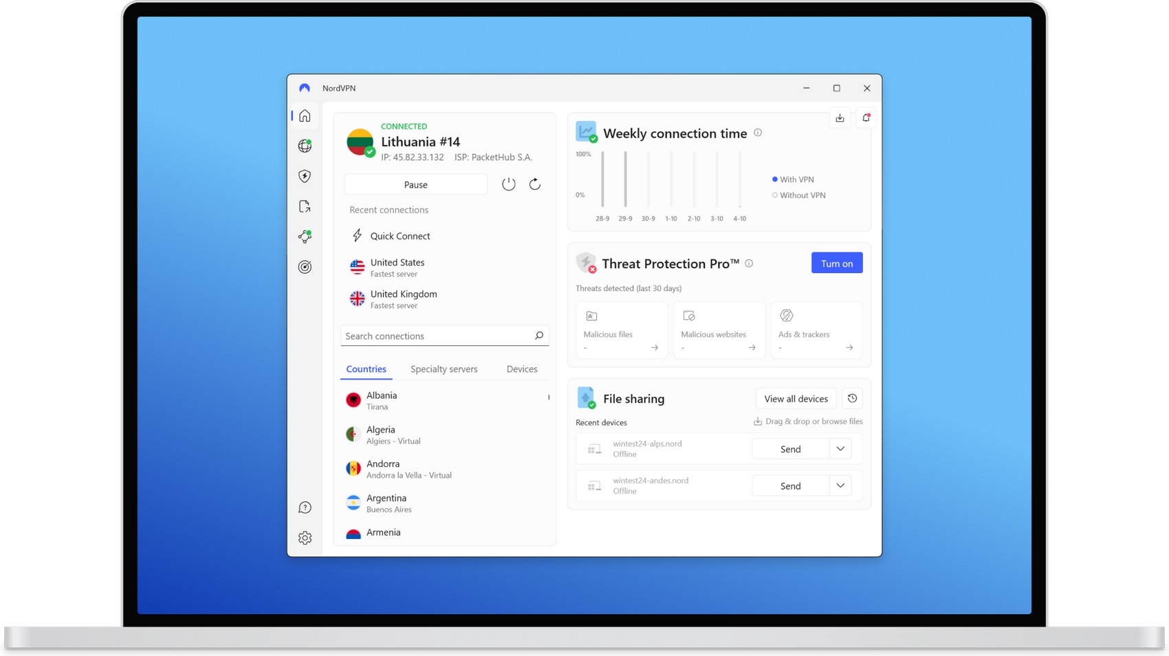Click the Malicious files card
Screen dimensions: 1169x656
tap(622, 331)
